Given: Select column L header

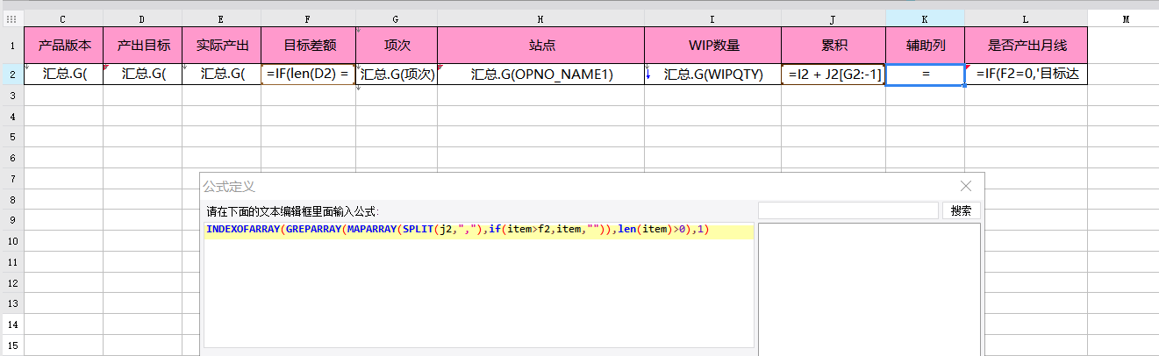Looking at the screenshot, I should [1026, 18].
